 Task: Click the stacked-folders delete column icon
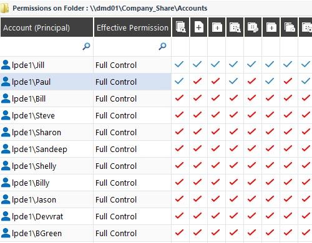290,27
